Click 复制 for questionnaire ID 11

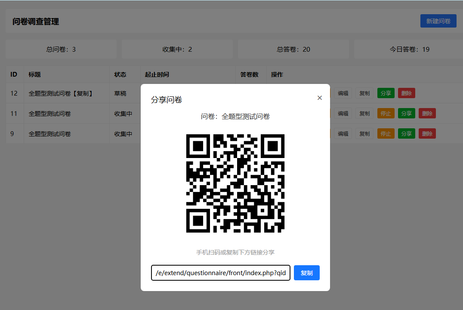364,114
